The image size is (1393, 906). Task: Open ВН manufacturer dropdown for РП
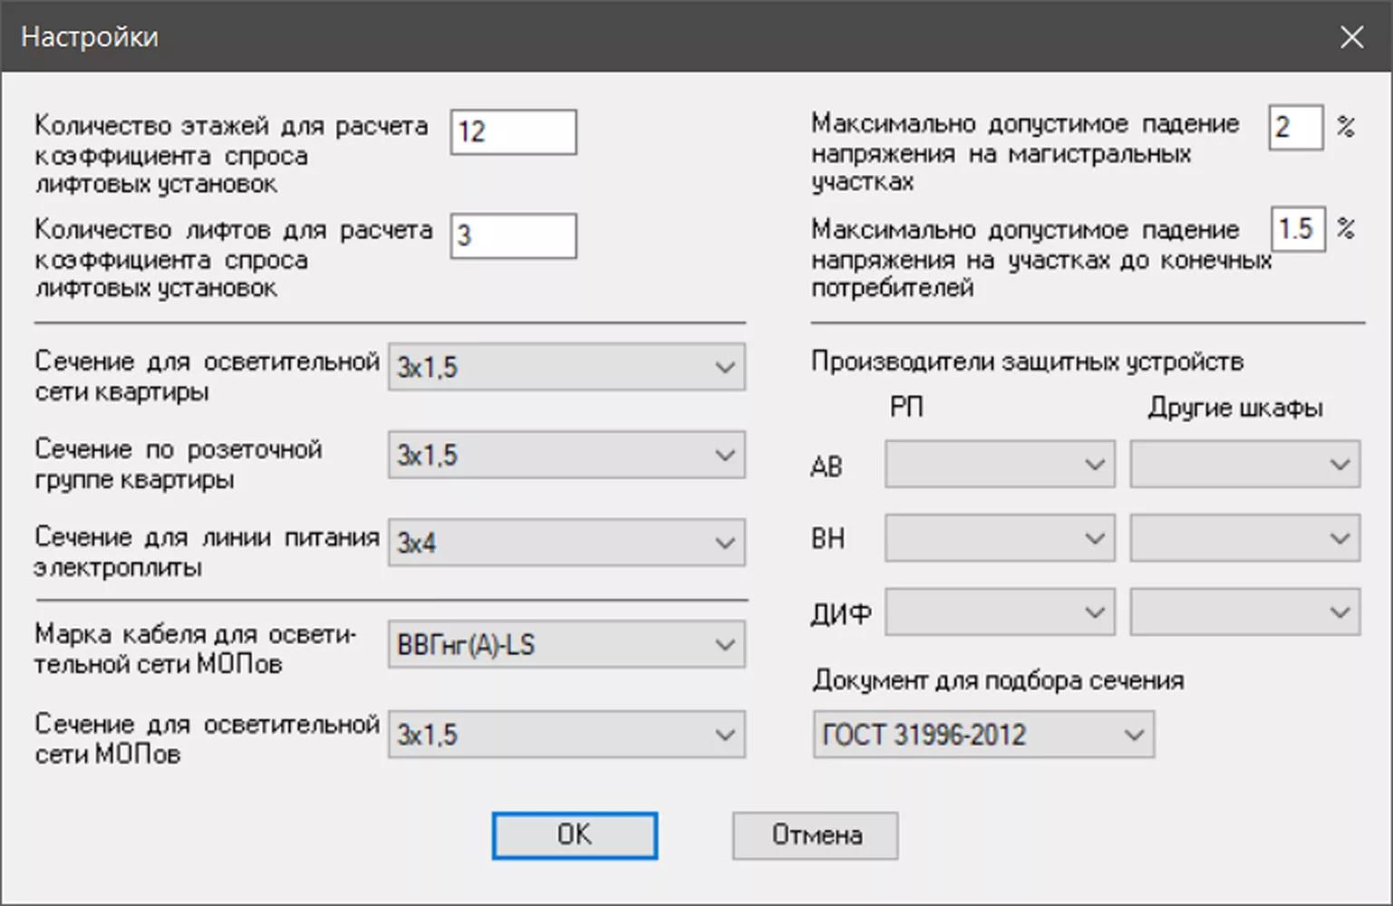[x=999, y=538]
